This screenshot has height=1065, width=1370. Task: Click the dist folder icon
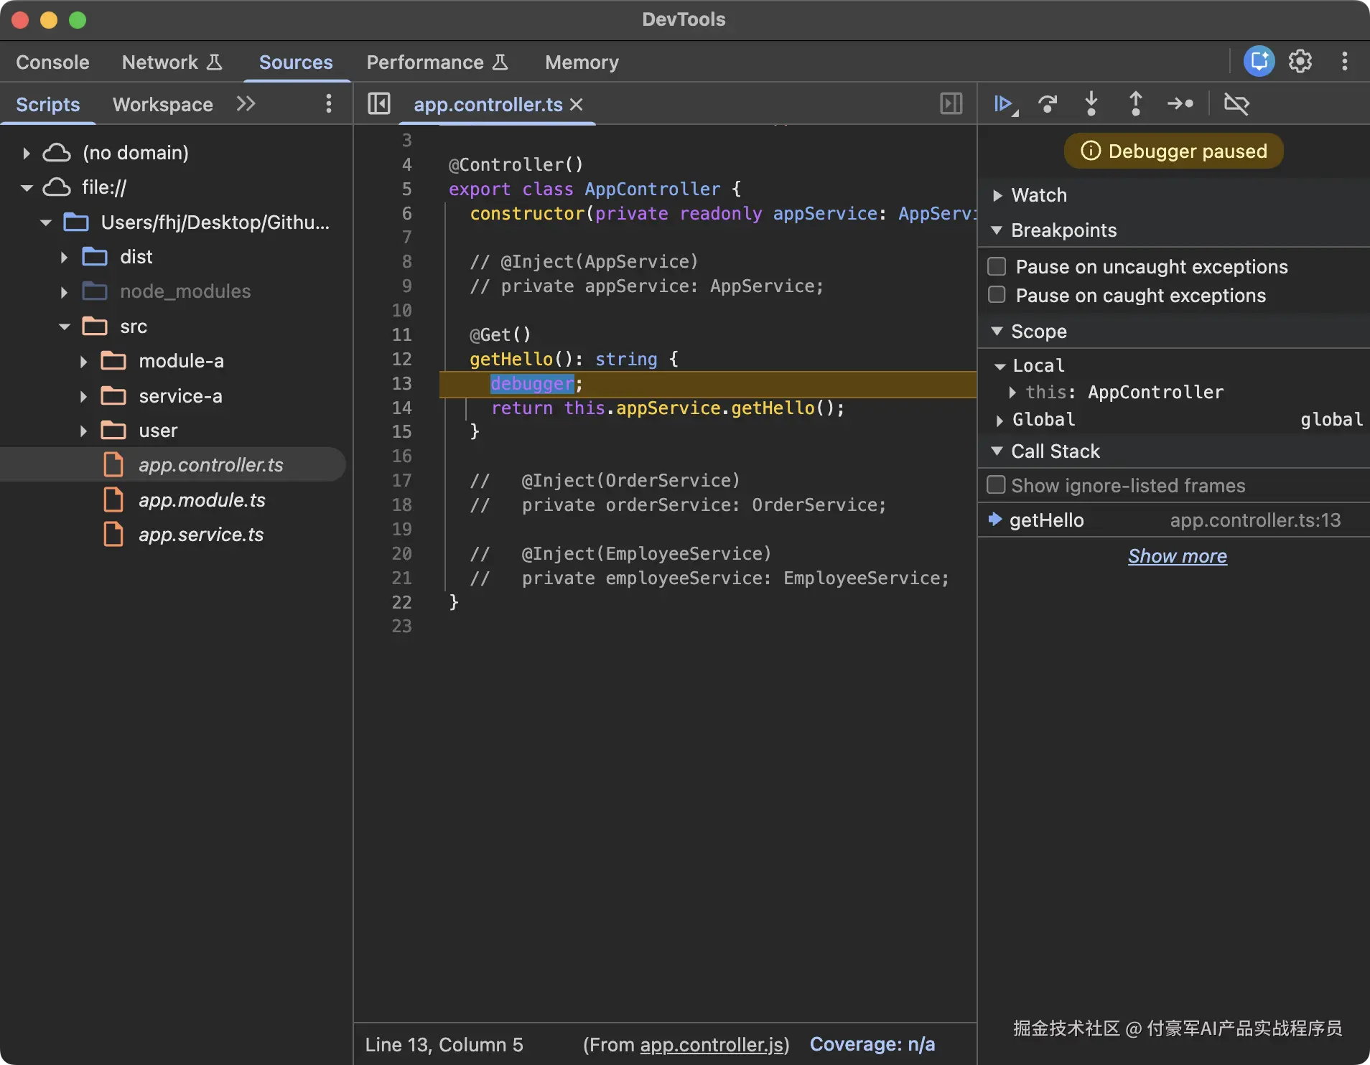pos(95,256)
